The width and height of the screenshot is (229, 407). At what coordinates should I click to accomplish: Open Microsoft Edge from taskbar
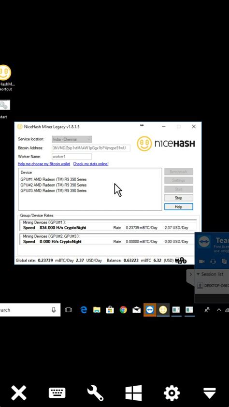pos(84,310)
